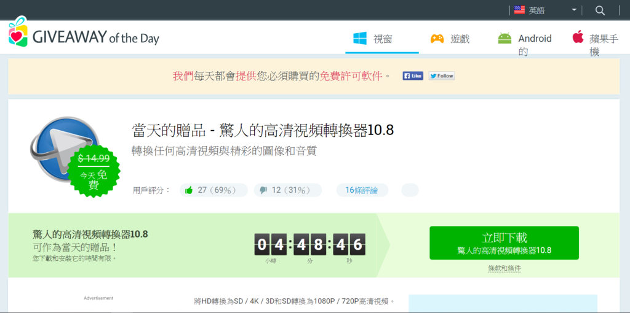This screenshot has height=313, width=630.
Task: Click the countdown timer digits
Action: tap(310, 244)
